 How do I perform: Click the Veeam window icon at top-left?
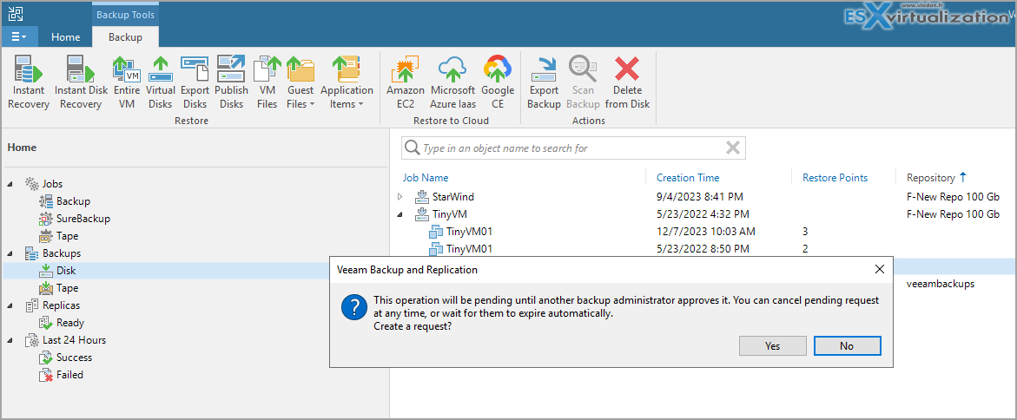[15, 12]
